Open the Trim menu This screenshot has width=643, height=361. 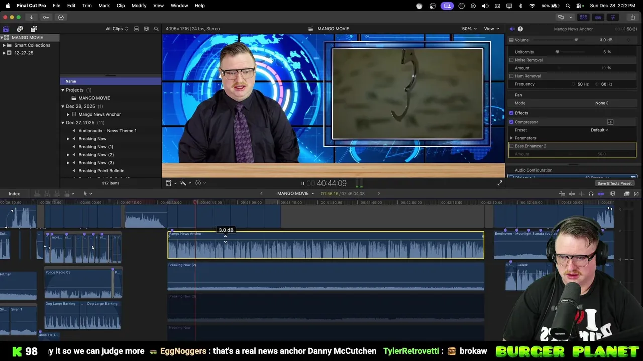pyautogui.click(x=87, y=5)
